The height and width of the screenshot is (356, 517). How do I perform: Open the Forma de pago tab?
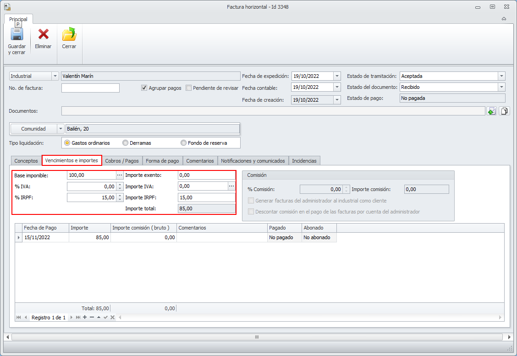click(163, 161)
